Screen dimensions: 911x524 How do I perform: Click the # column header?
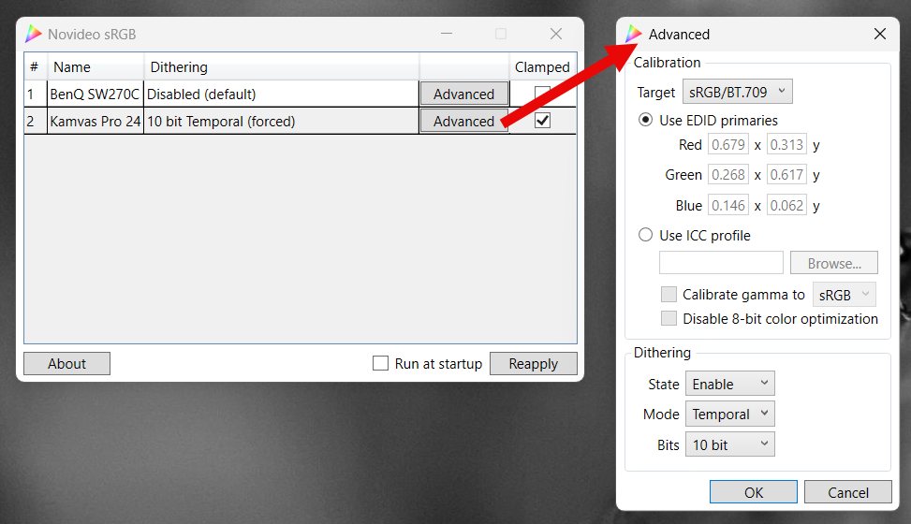coord(36,66)
